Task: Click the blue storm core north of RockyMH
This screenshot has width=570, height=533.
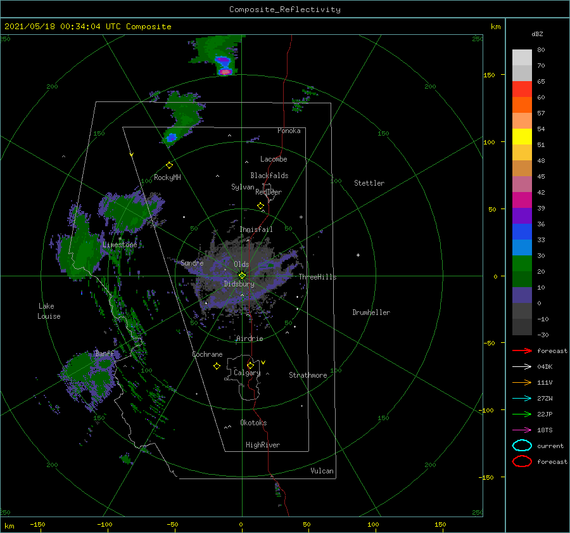Action: [x=171, y=137]
